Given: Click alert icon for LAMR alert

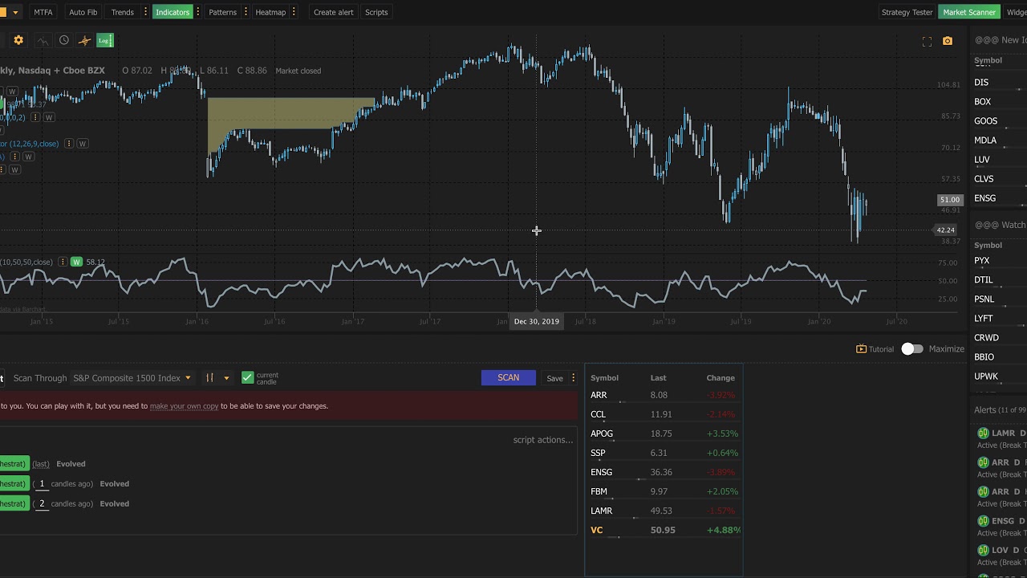Looking at the screenshot, I should [x=983, y=433].
